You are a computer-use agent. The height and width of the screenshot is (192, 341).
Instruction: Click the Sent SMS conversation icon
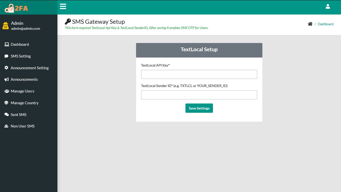pyautogui.click(x=6, y=114)
